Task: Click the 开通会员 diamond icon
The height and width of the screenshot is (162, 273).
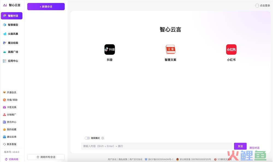Action: pyautogui.click(x=4, y=92)
